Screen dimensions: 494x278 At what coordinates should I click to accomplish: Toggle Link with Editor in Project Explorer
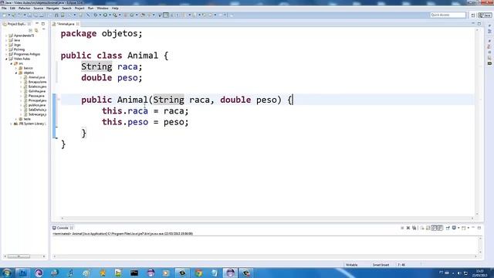[x=36, y=30]
